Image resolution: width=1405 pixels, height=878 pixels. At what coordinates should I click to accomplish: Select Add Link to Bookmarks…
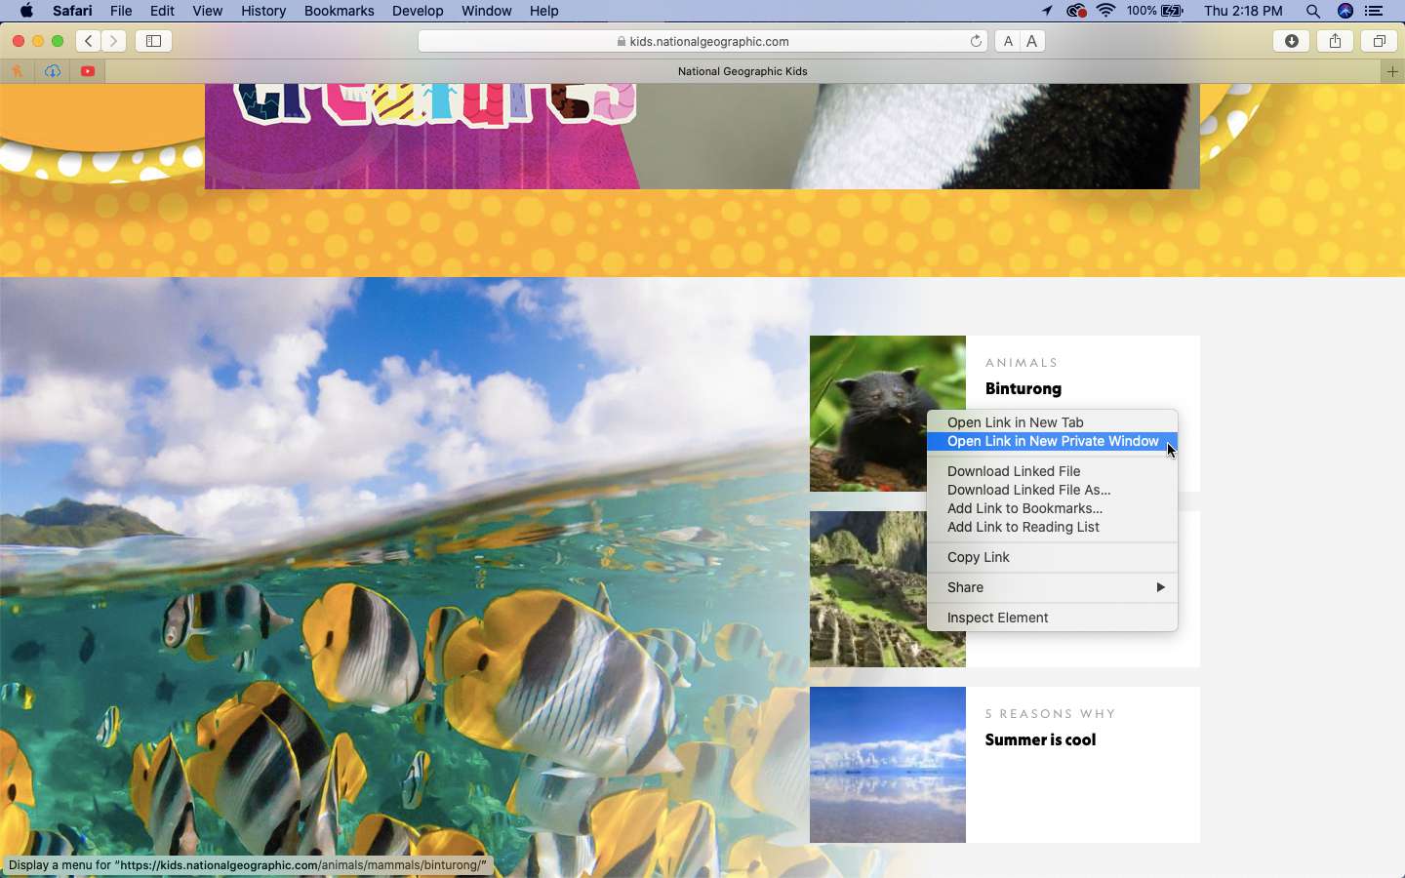(x=1053, y=508)
